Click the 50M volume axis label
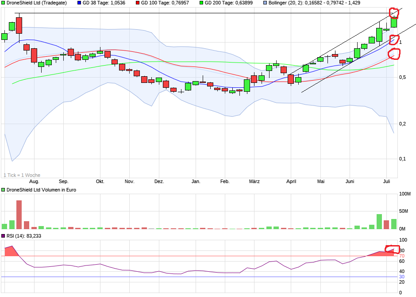Screen dimensions: 416x297 coord(404,211)
